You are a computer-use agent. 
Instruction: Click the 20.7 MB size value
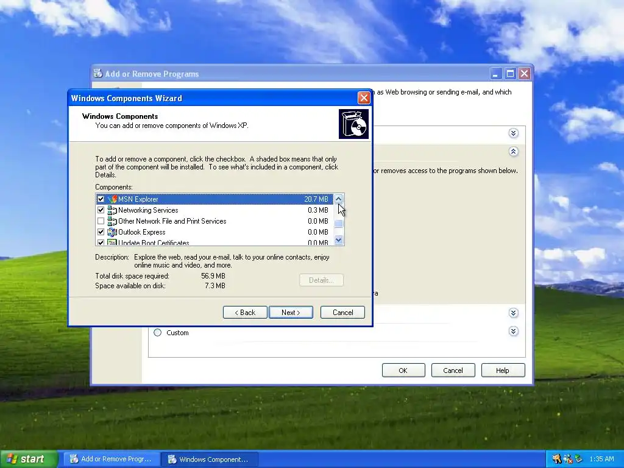point(316,199)
